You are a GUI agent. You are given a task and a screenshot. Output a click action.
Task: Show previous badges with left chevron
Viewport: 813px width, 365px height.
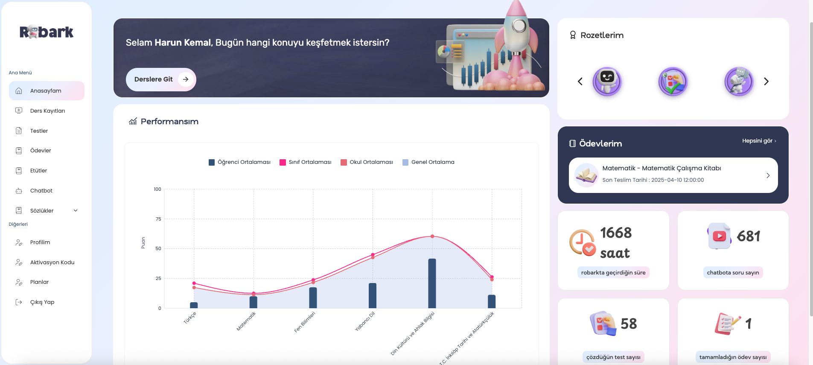point(580,81)
